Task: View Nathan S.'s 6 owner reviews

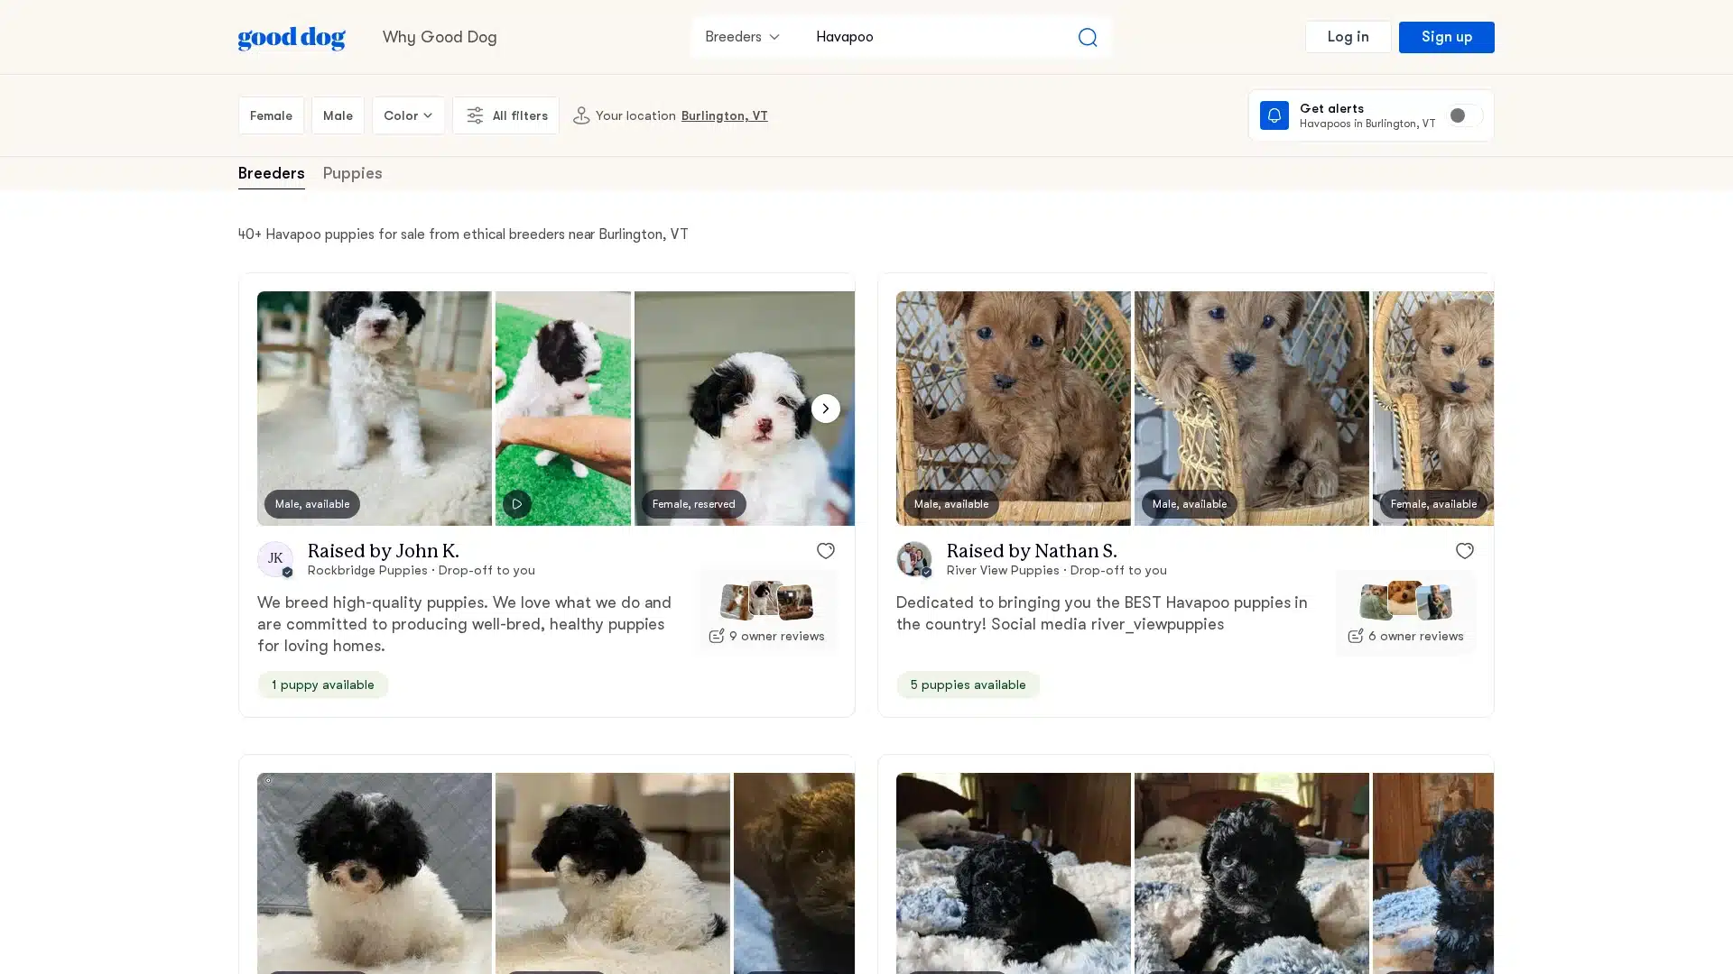Action: point(1405,612)
